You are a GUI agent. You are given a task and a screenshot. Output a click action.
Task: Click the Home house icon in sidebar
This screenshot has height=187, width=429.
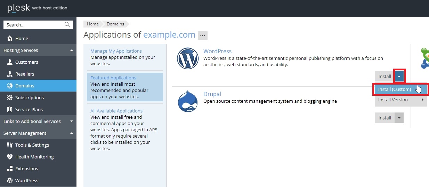(10, 38)
